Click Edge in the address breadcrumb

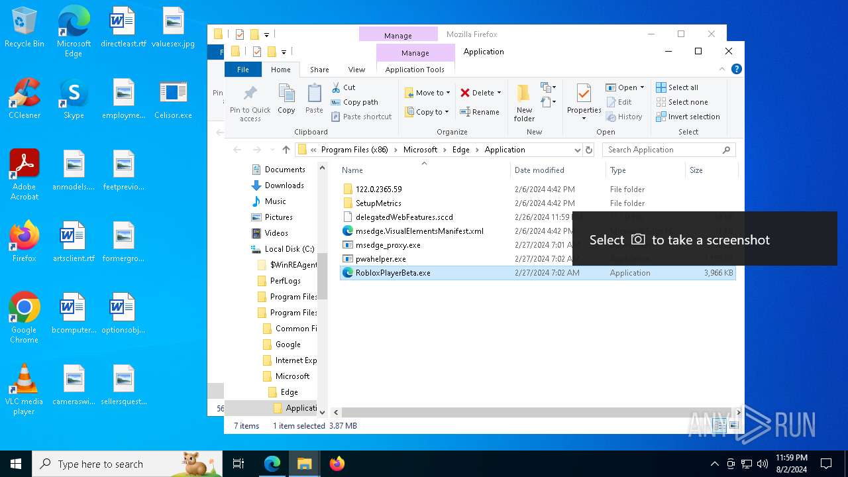[460, 150]
